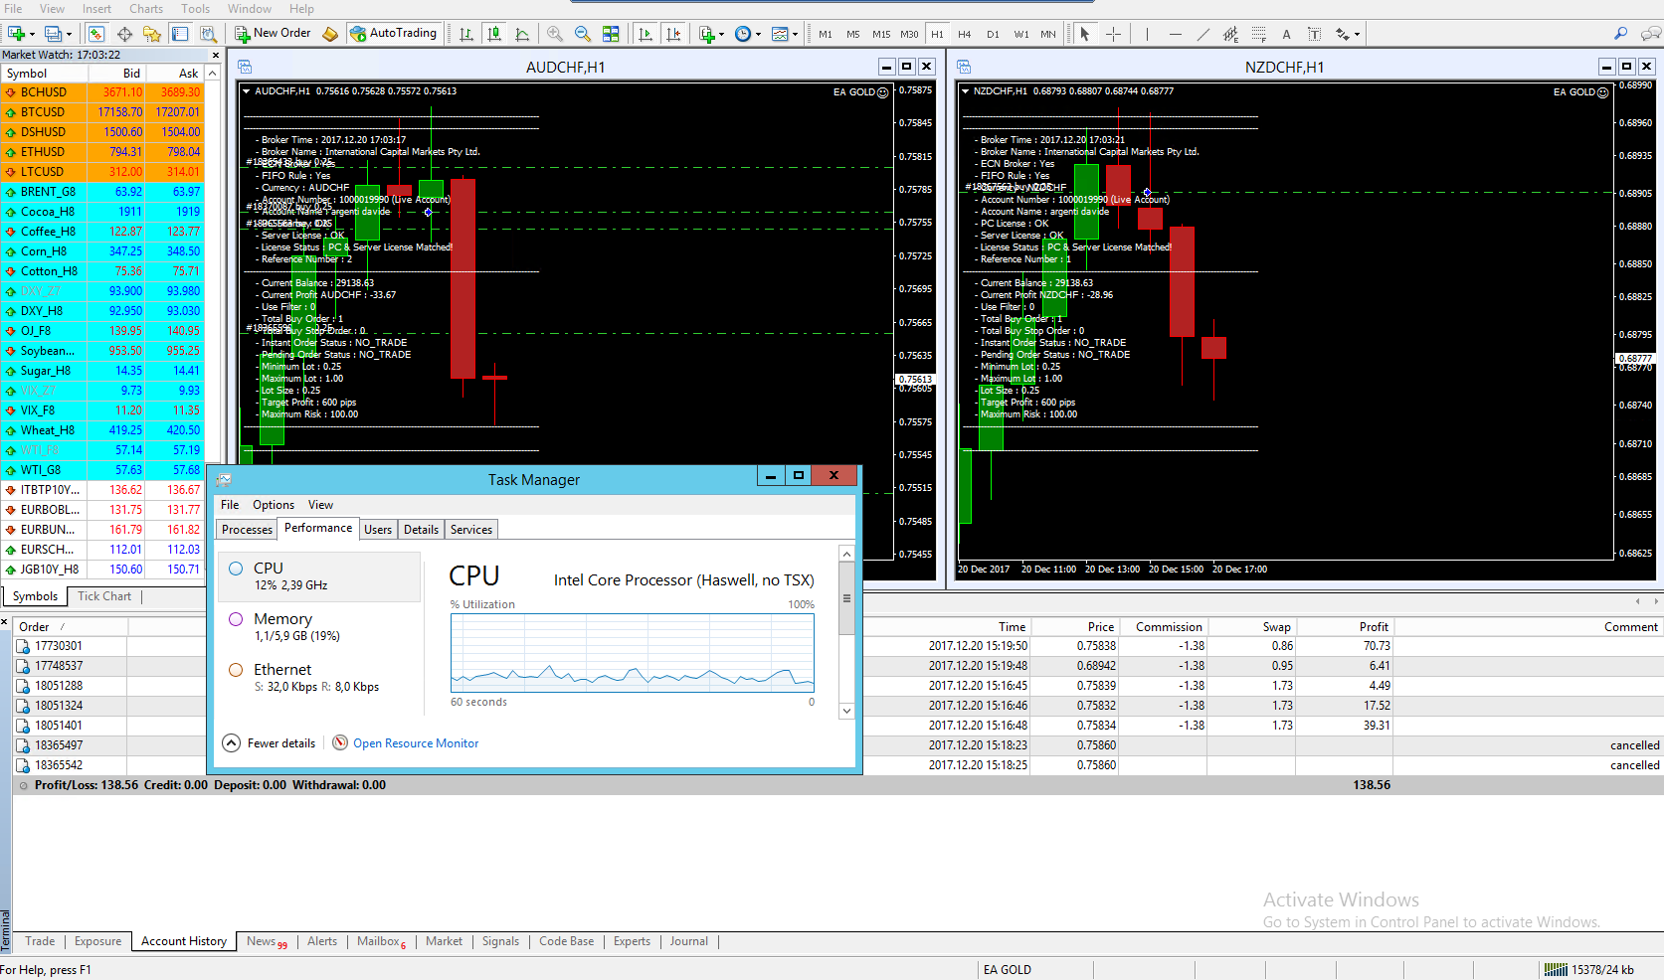This screenshot has width=1664, height=980.
Task: Set timeframe to D1
Action: tap(993, 34)
